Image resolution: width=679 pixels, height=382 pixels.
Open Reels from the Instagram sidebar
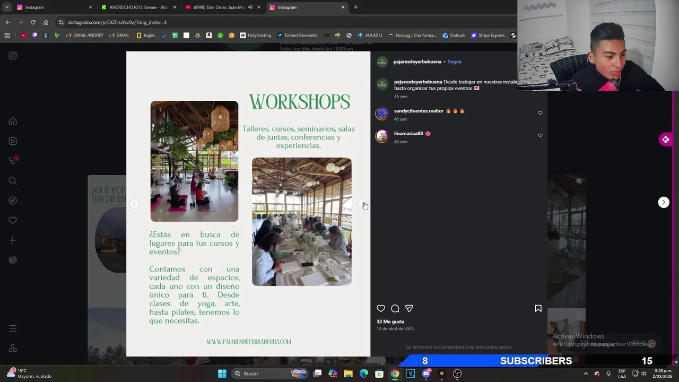click(x=13, y=141)
